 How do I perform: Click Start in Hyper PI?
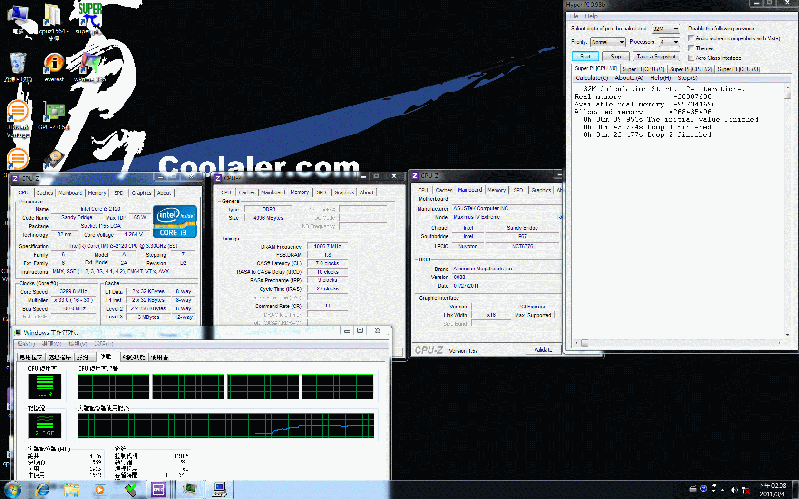tap(585, 57)
